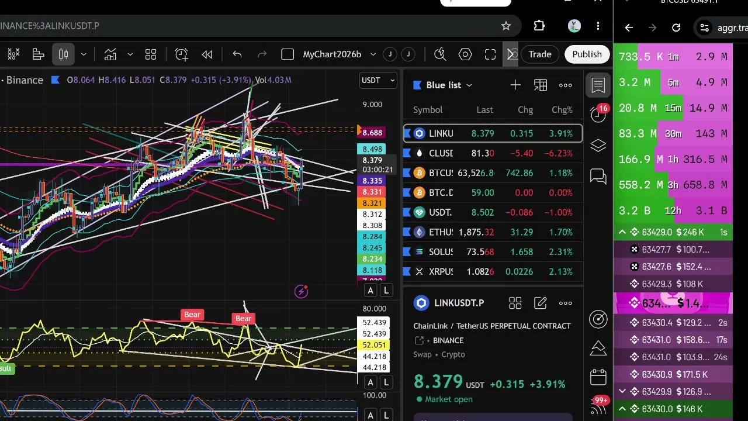
Task: Sort watchlist by Chg column
Action: (525, 110)
